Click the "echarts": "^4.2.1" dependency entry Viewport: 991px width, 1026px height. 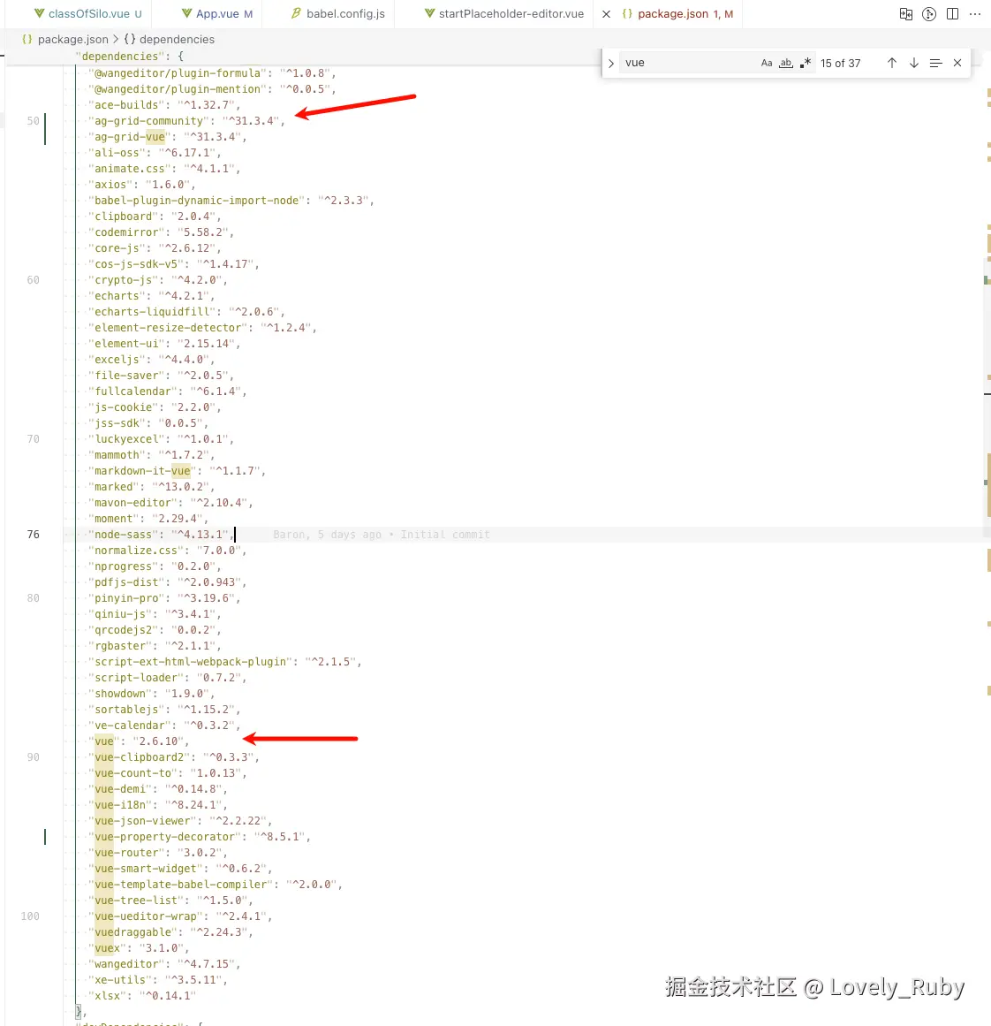click(x=152, y=296)
